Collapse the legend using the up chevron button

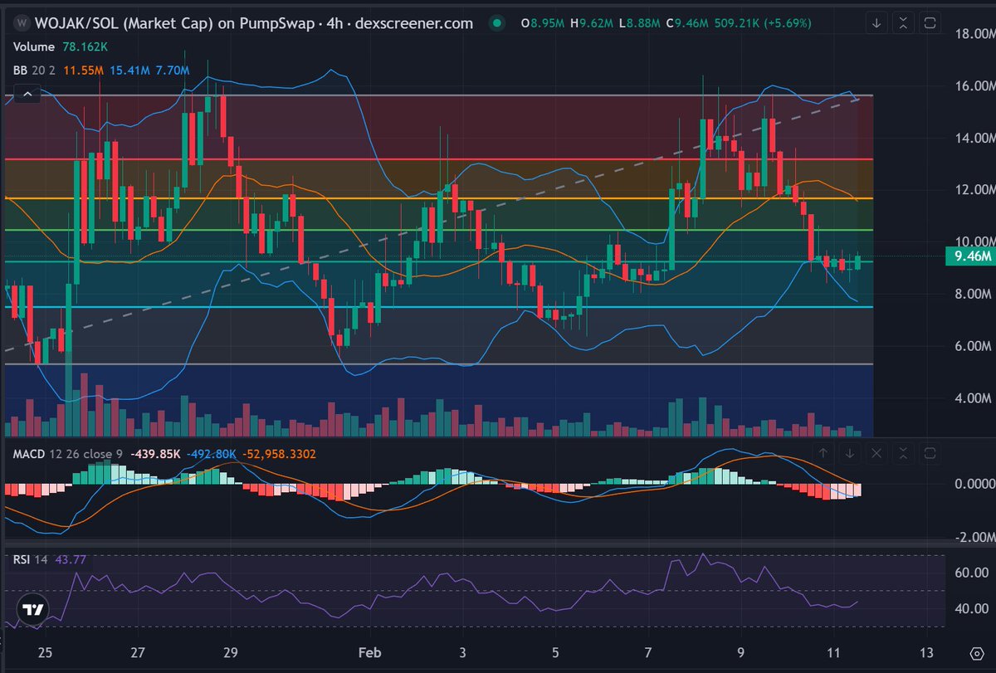[27, 93]
